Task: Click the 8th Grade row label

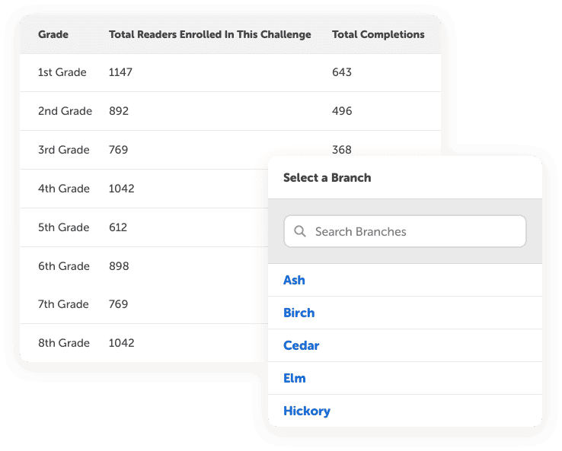Action: (x=64, y=343)
